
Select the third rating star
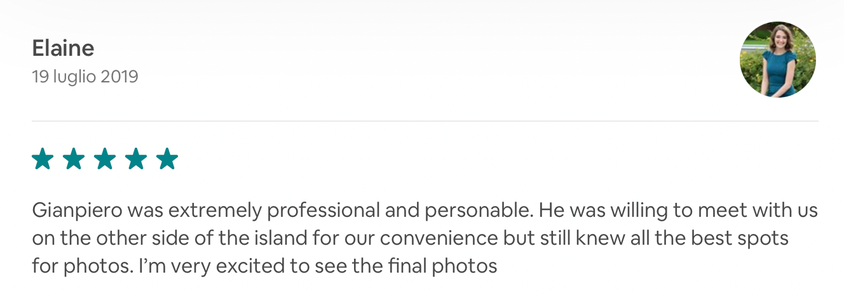pos(105,159)
